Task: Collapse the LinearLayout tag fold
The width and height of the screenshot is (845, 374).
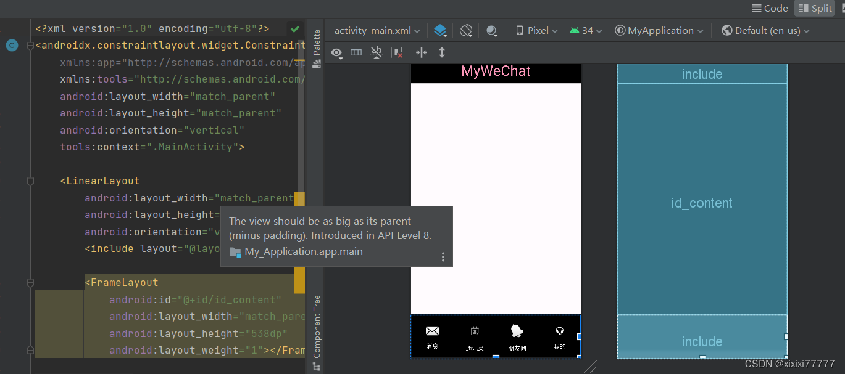Action: pyautogui.click(x=30, y=181)
